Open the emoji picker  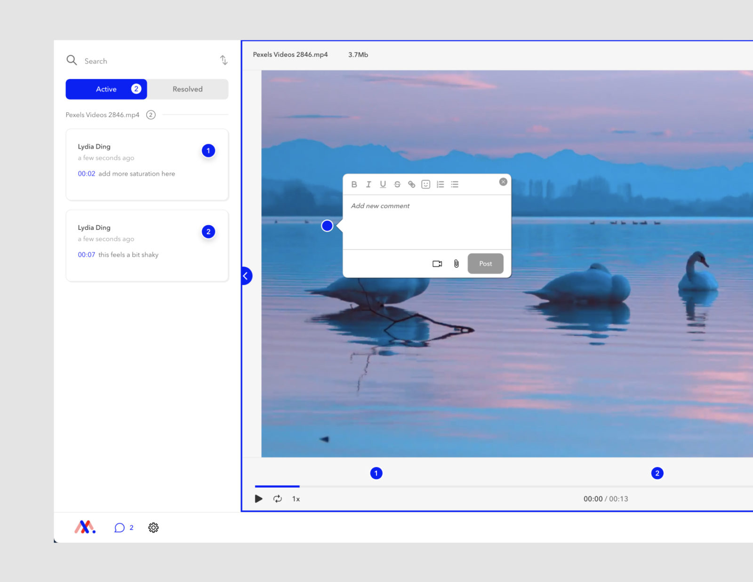pos(426,184)
